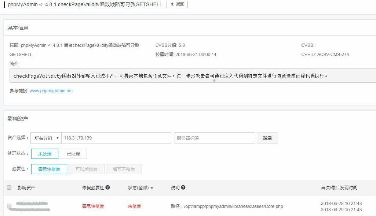Image resolution: width=376 pixels, height=216 pixels.
Task: Click the CVEID: ACSV-CMS-274 text
Action: point(325,54)
